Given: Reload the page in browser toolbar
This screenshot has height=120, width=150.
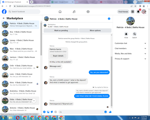Looking at the screenshot, I should [10, 6].
